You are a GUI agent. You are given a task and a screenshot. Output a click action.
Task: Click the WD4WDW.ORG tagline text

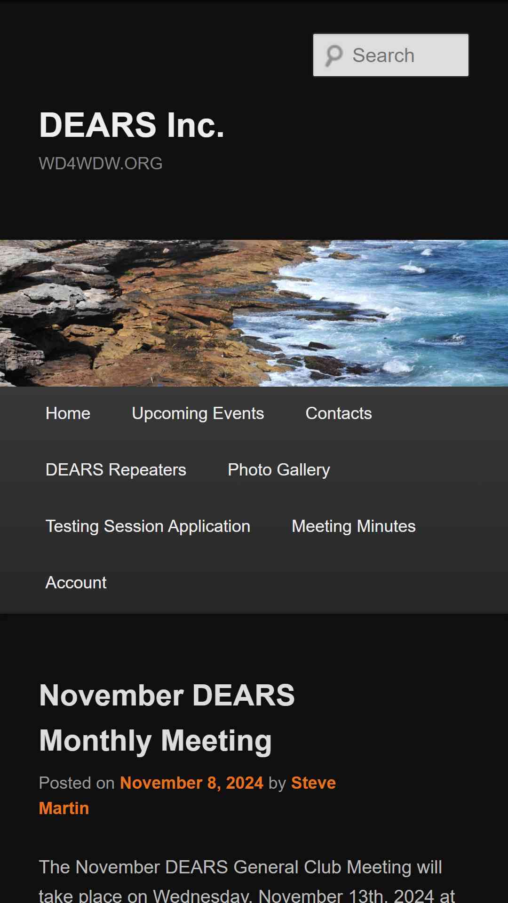101,164
